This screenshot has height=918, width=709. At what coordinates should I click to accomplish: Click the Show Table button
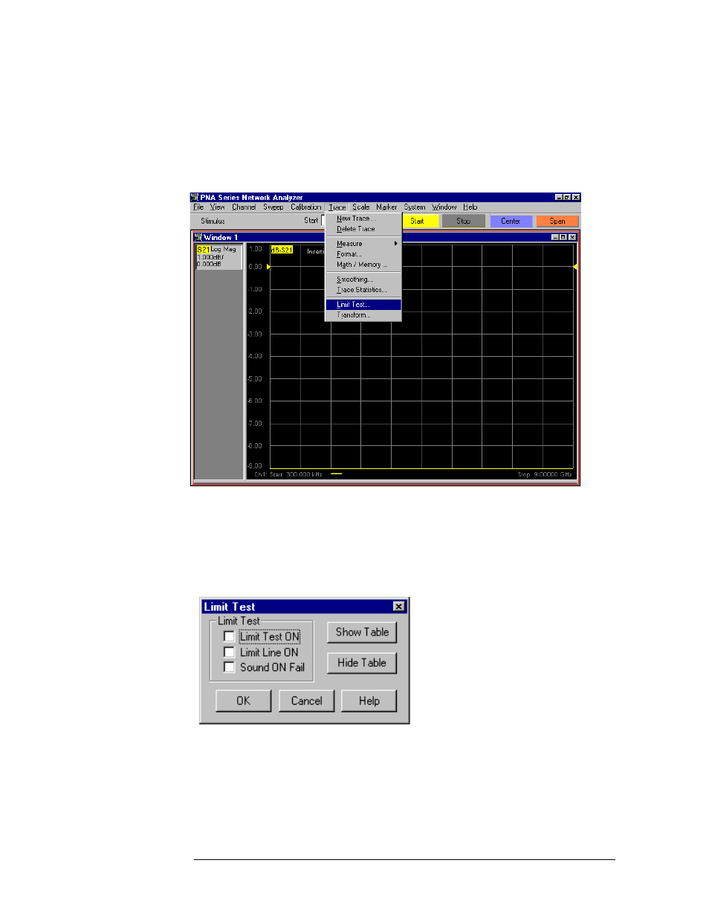coord(362,633)
